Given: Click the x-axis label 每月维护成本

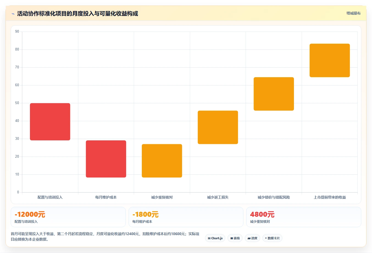Looking at the screenshot, I should [x=106, y=197].
